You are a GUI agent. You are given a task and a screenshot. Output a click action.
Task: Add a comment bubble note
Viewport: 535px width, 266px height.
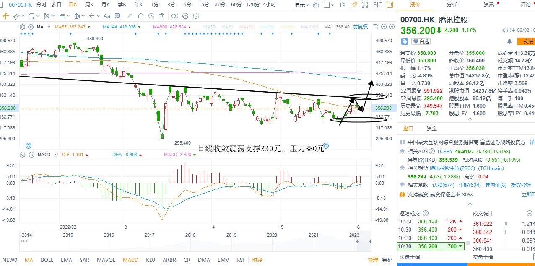click(x=117, y=16)
